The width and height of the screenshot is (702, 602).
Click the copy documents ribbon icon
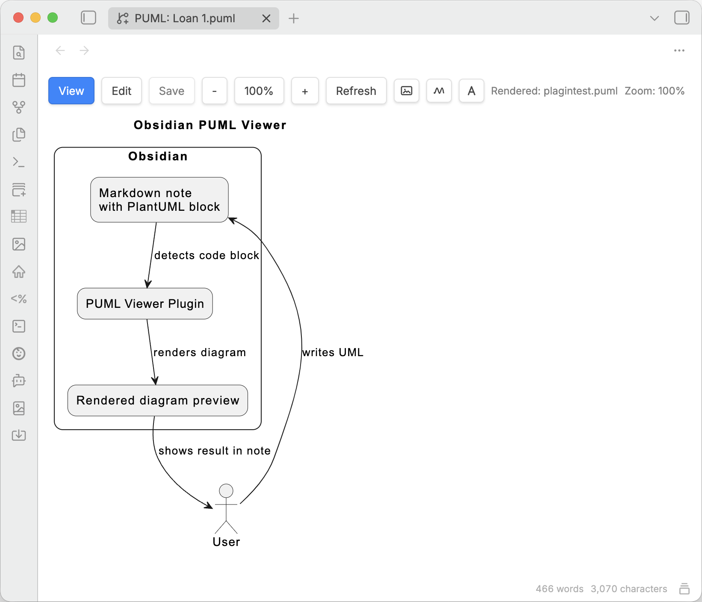click(19, 135)
